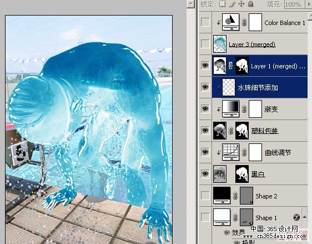Select the Shape 1 layer name
The width and height of the screenshot is (312, 244).
[266, 218]
